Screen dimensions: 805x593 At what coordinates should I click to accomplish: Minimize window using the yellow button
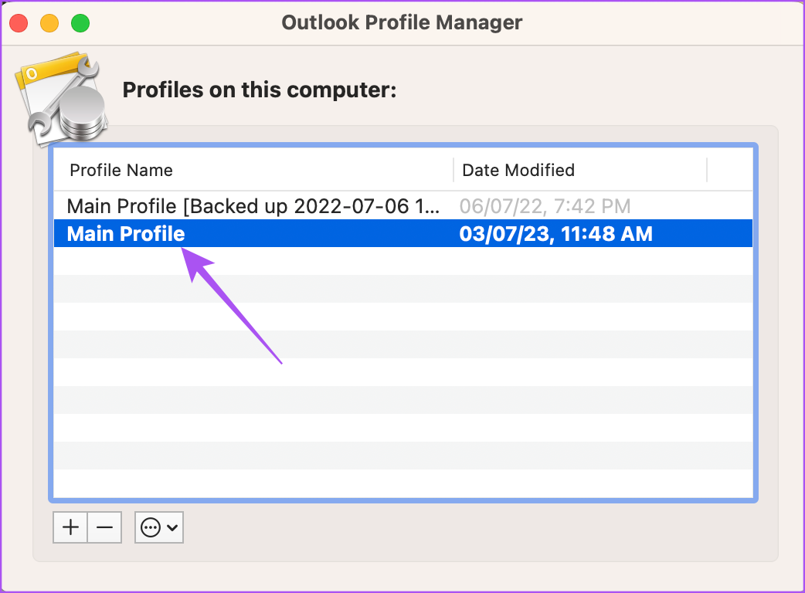pos(49,23)
